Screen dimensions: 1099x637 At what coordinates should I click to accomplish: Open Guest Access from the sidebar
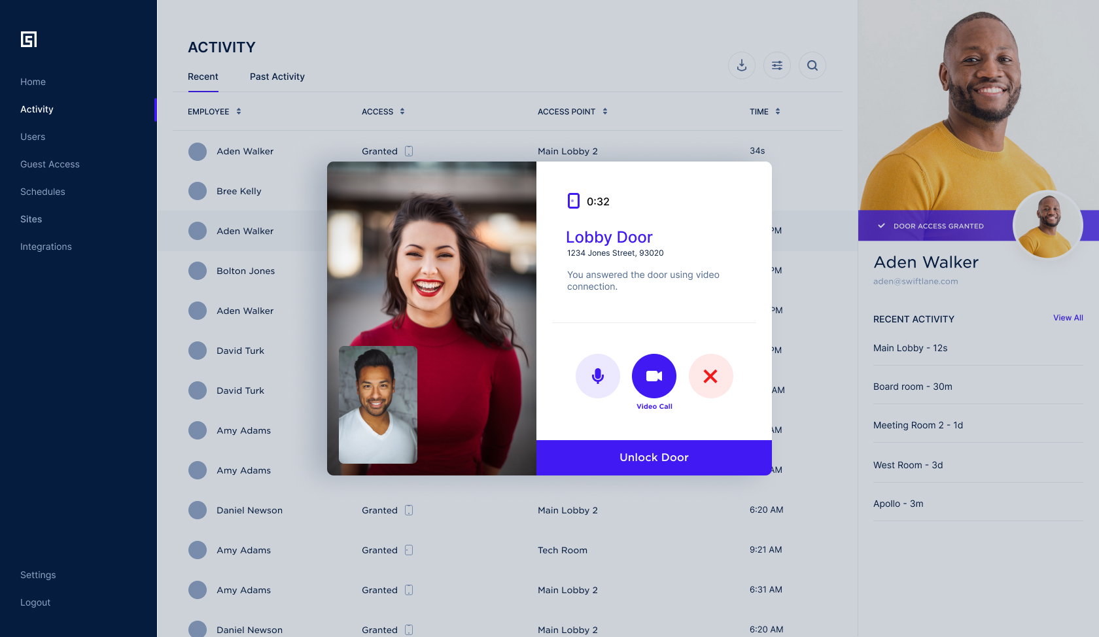pos(50,164)
